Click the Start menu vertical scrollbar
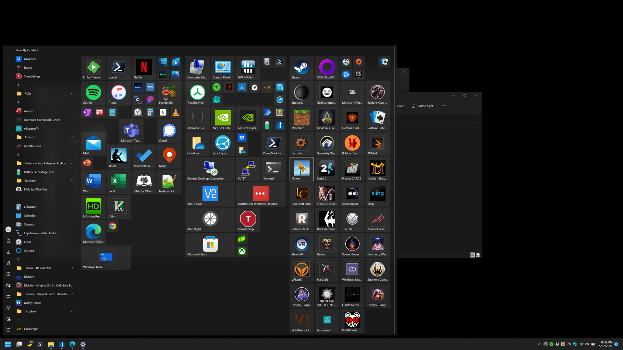 395,191
